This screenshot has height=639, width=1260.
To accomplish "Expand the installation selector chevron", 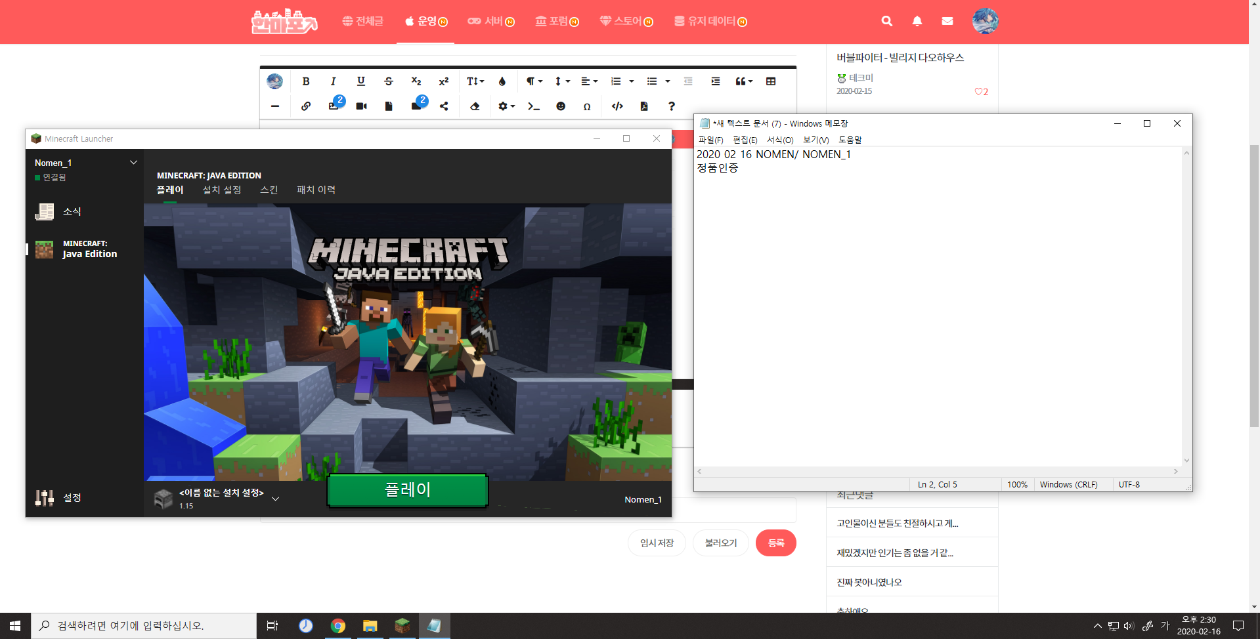I will coord(276,499).
